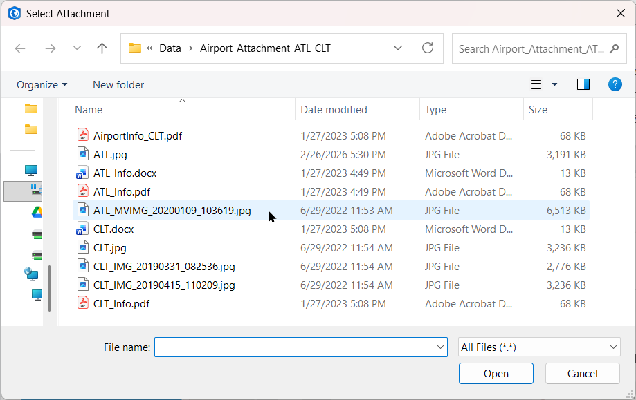
Task: Click the PDF icon of ATL_Info.pdf
Action: point(83,191)
